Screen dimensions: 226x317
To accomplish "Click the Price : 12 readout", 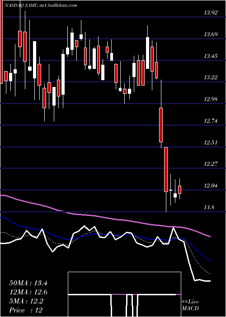I will 26,310.
